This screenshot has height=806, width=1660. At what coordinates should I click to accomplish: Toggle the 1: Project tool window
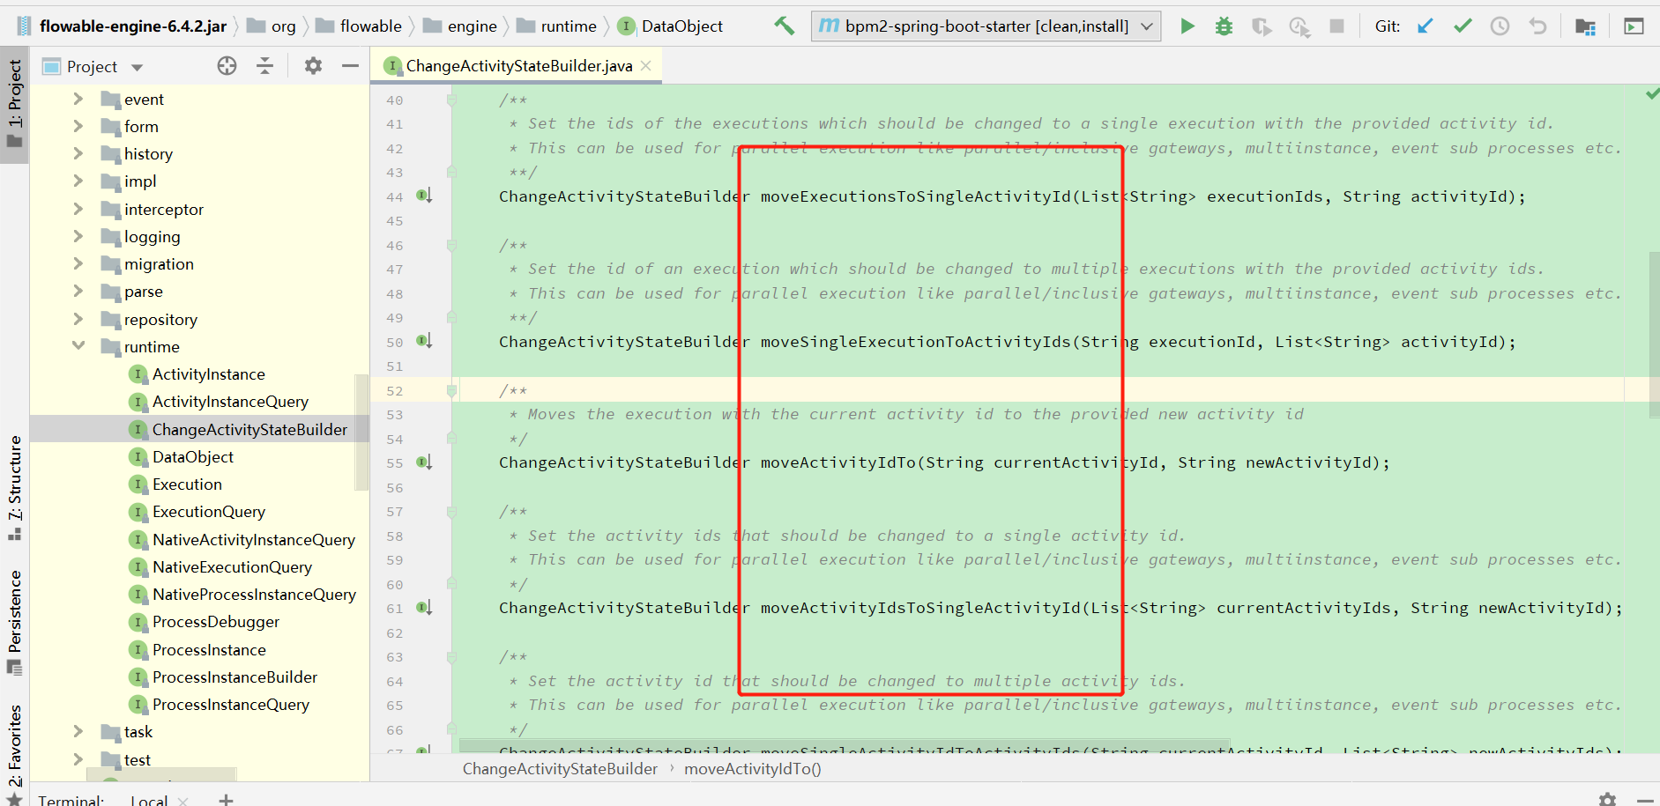coord(14,104)
